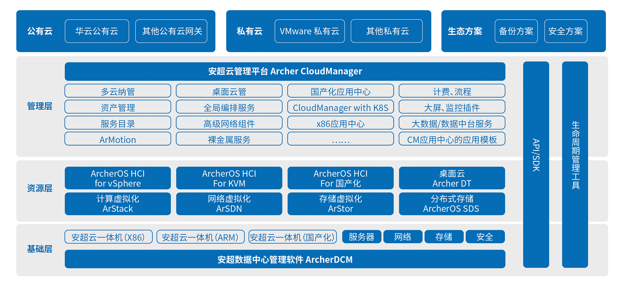
Task: Click 安超云一体机 (国产化) box
Action: tap(293, 237)
